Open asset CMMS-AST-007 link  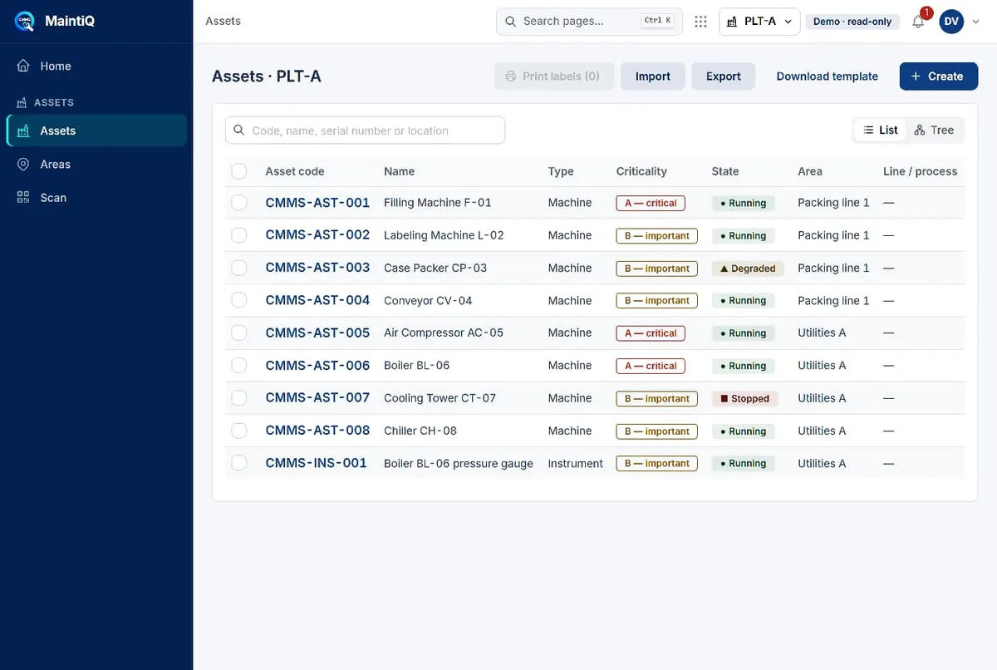pos(317,398)
